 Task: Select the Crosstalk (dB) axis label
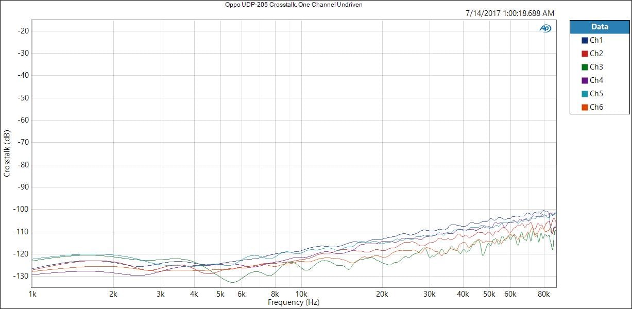7,154
